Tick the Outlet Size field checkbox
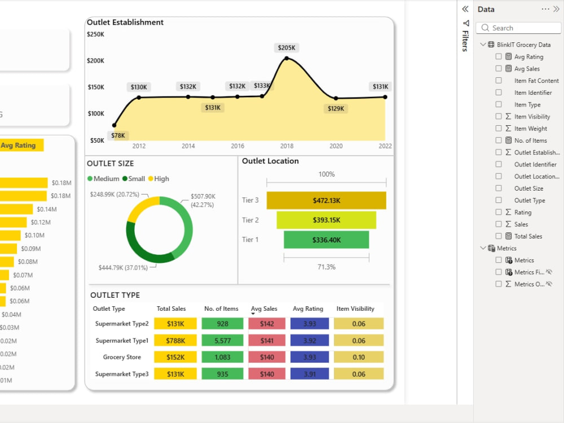 pyautogui.click(x=499, y=188)
